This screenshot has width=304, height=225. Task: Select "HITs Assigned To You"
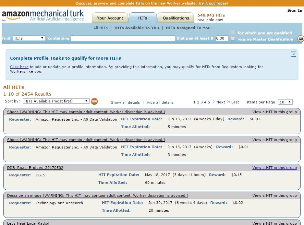(x=188, y=28)
